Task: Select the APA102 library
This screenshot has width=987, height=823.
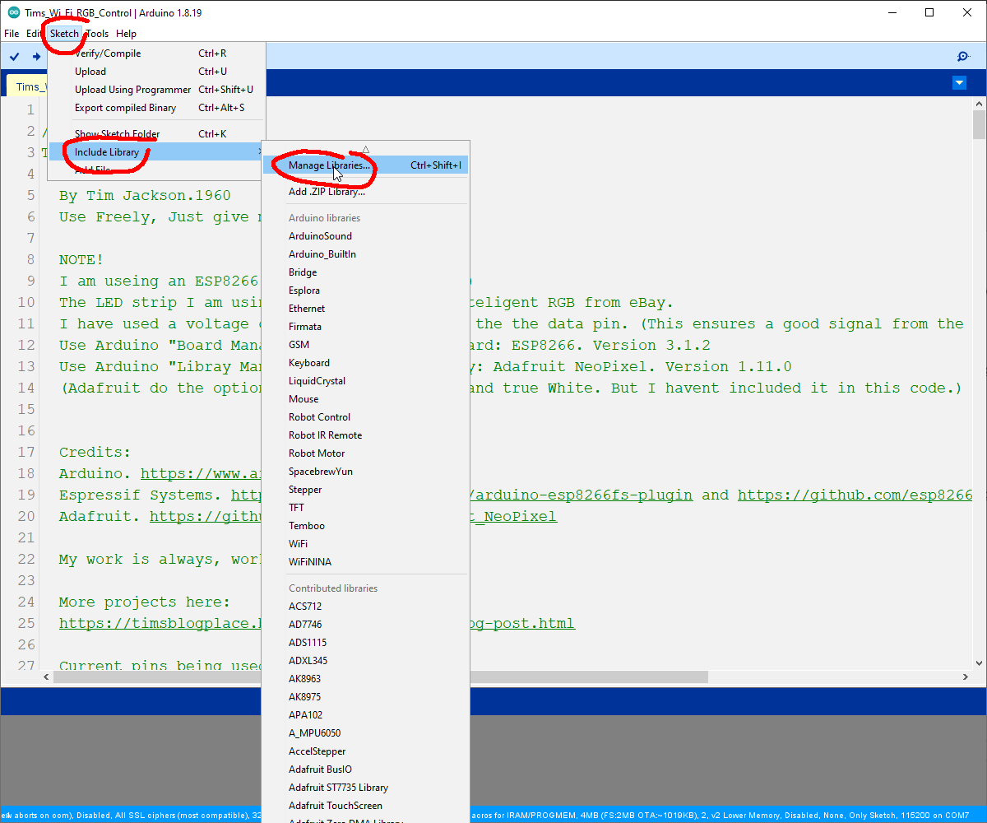Action: point(365,715)
